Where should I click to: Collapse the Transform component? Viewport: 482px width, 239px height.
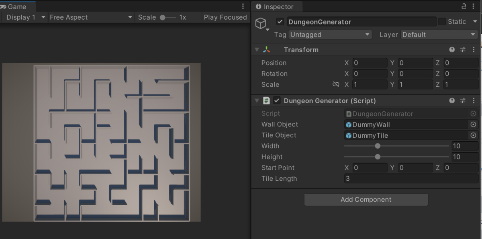tap(257, 49)
